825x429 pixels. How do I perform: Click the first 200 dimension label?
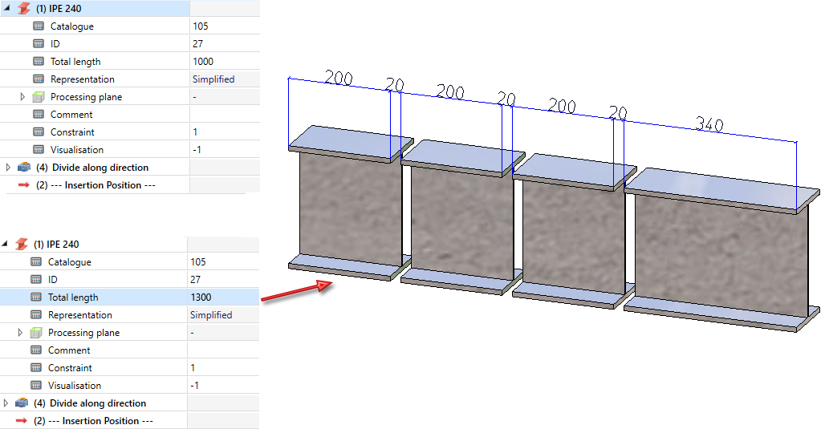pos(339,78)
